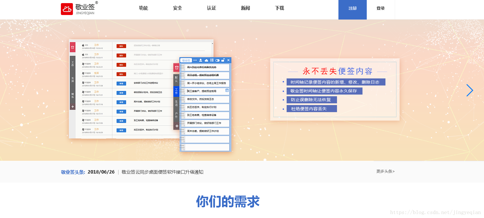Click Windows PC软件 icon at 16:33:31 entry
Viewport: 484px width, 218px height.
(x=83, y=64)
